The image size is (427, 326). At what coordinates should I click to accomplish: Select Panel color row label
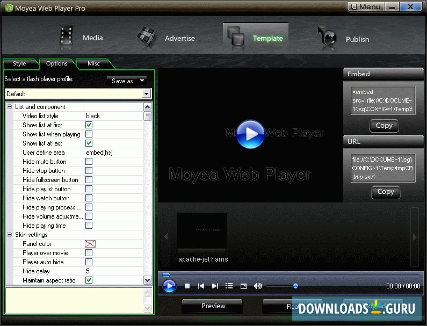pos(37,244)
